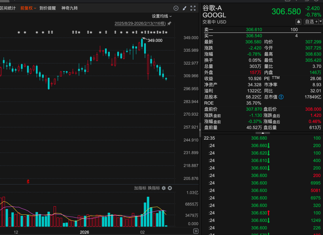The image size is (323, 235).
Task: Click the 卖一 price 306.610
Action: click(x=254, y=30)
